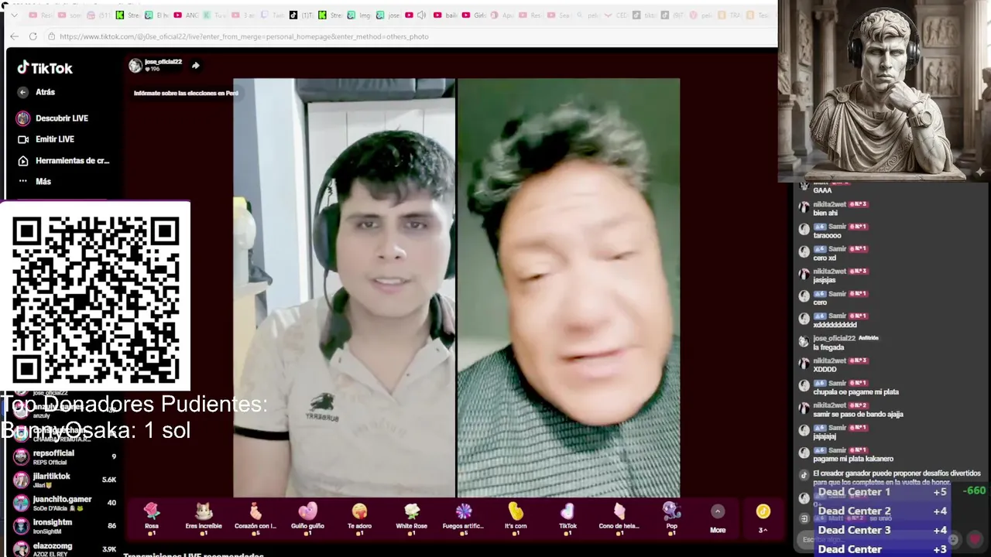This screenshot has width=991, height=557.
Task: Send the Pop gift
Action: click(x=671, y=518)
